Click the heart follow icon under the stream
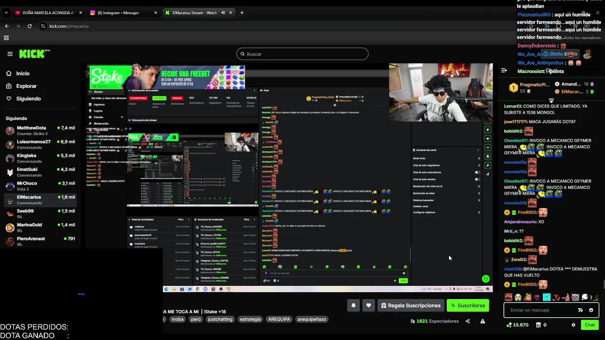The image size is (605, 340). coord(369,306)
